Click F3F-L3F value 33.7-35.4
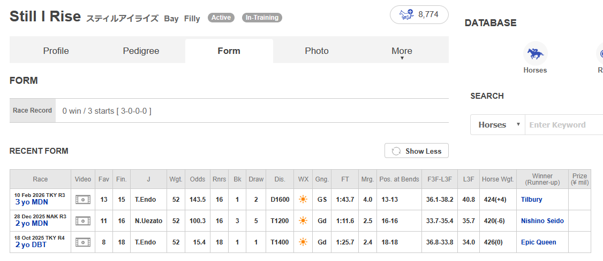Viewport: 603px width, 261px height. tap(440, 221)
